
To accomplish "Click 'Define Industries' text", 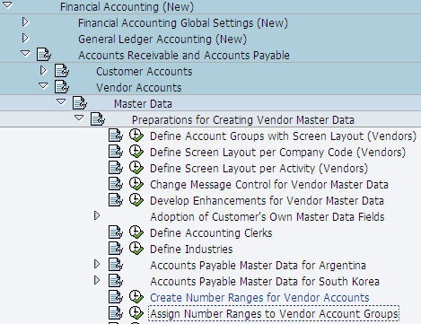I will (x=191, y=250).
